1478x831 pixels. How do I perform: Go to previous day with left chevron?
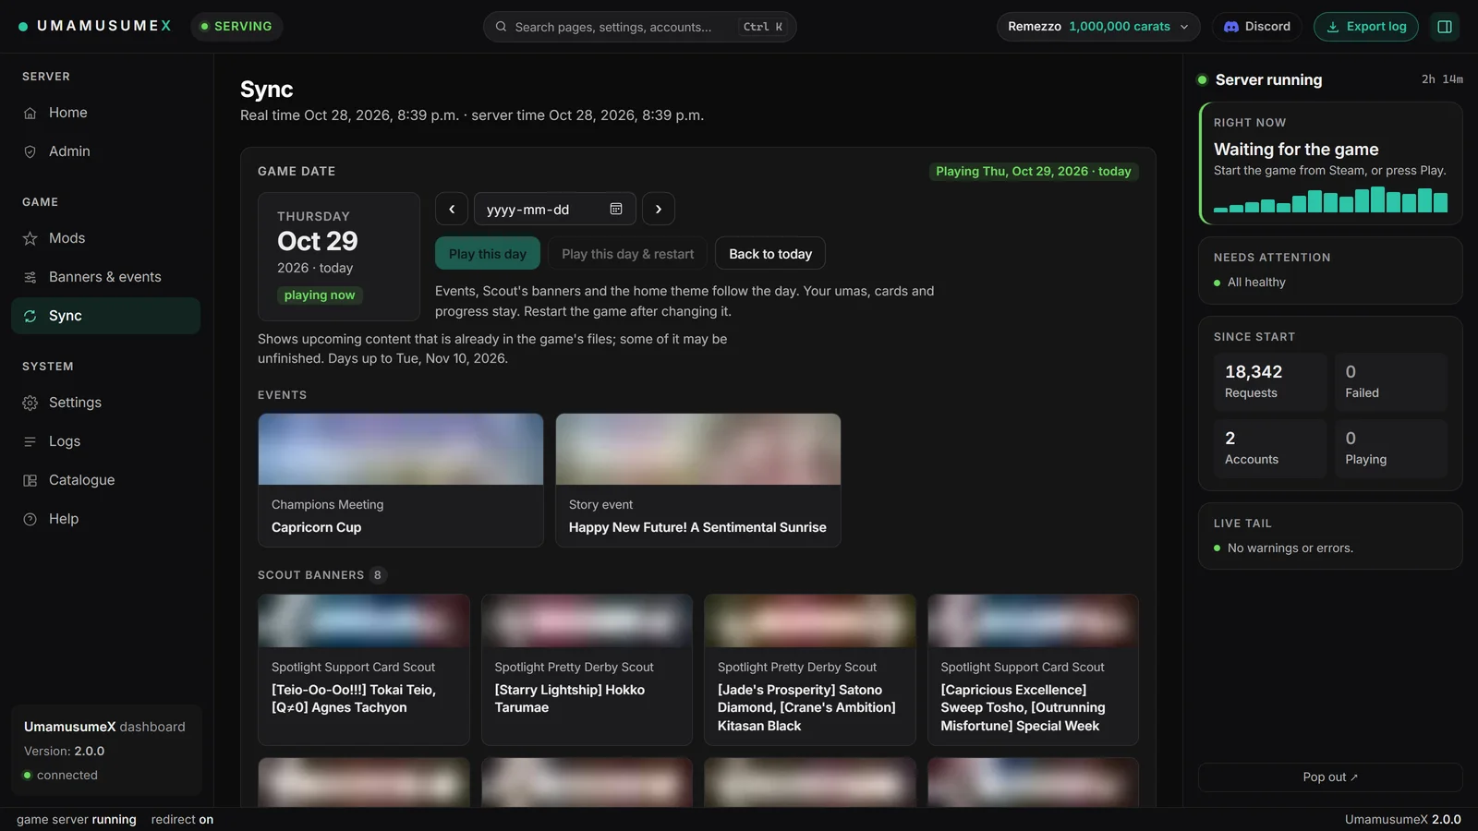[452, 209]
